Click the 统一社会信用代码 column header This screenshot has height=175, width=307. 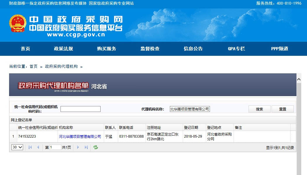tap(37, 127)
